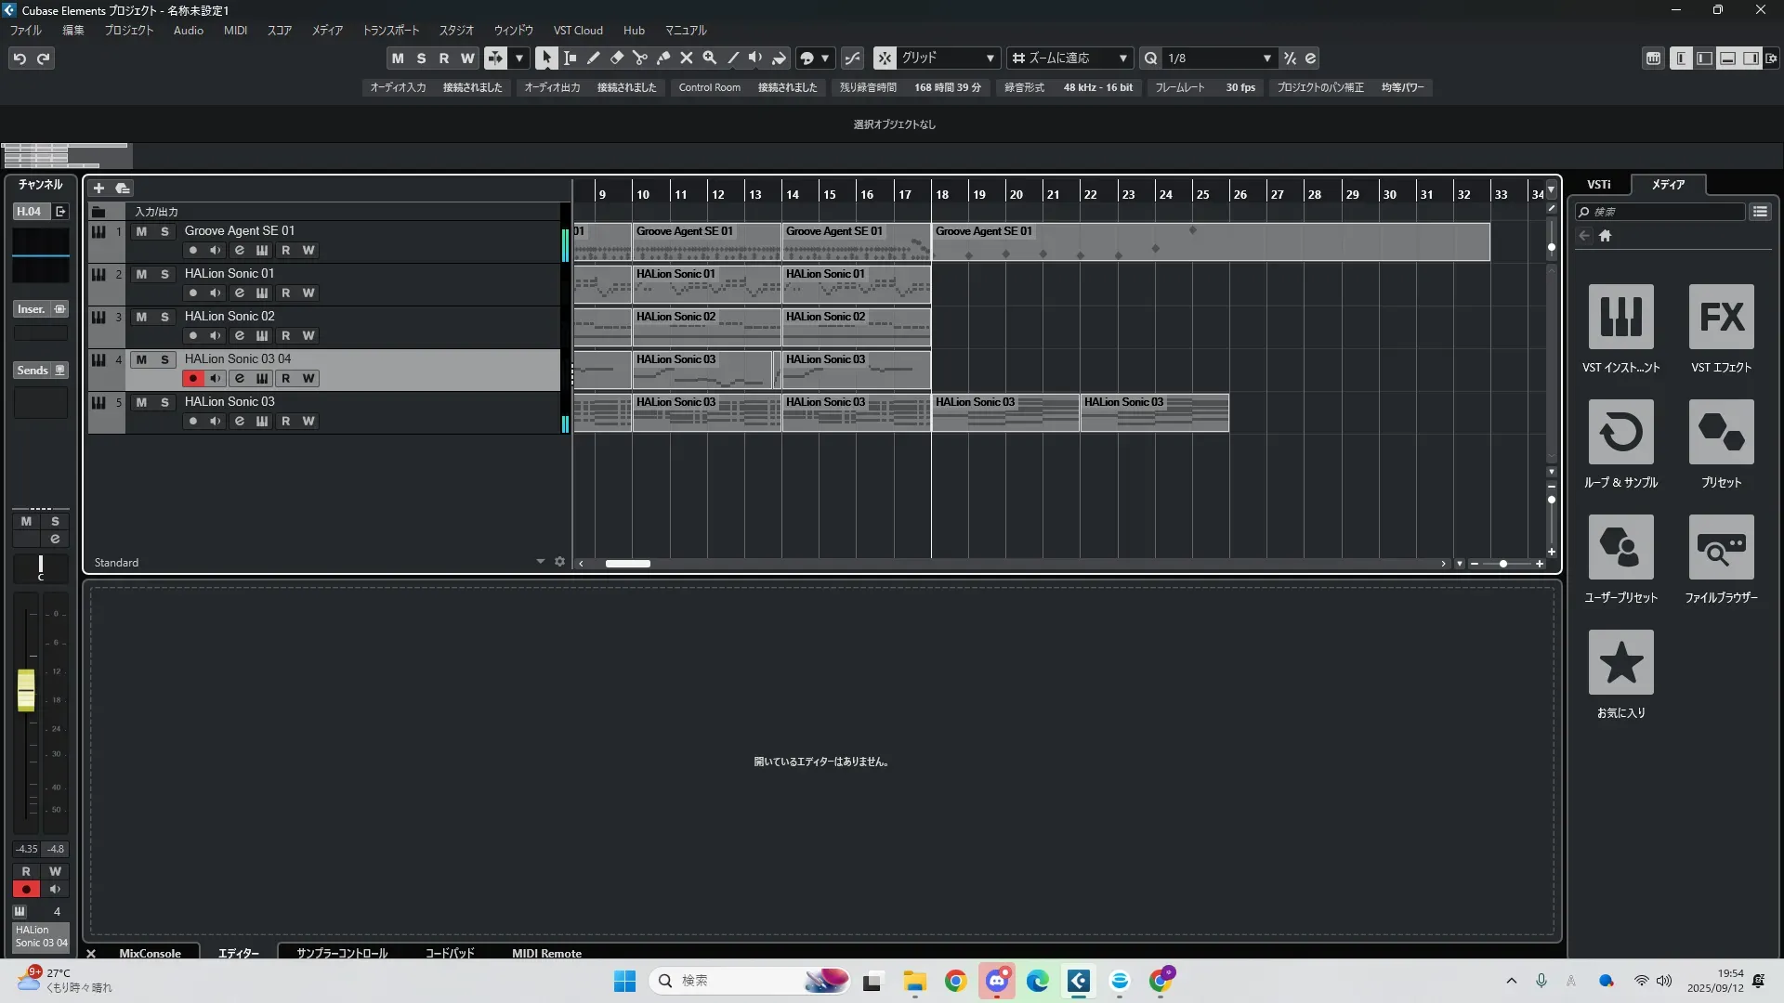Switch to the VSTi tab

(1598, 185)
